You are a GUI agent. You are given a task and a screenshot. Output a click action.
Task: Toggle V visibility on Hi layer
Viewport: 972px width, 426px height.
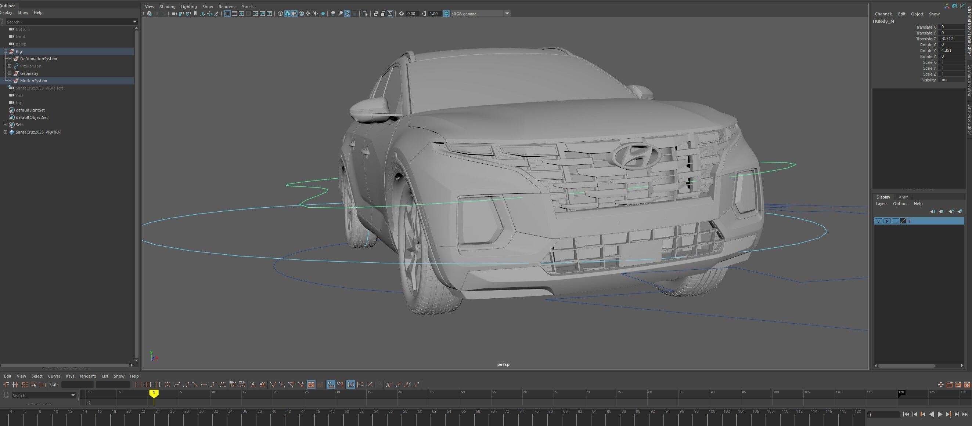[x=878, y=221]
